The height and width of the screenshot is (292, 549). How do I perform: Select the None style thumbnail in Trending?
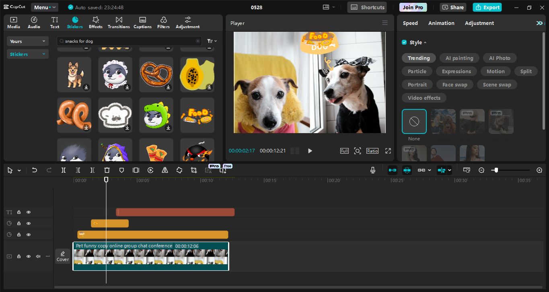pos(414,121)
